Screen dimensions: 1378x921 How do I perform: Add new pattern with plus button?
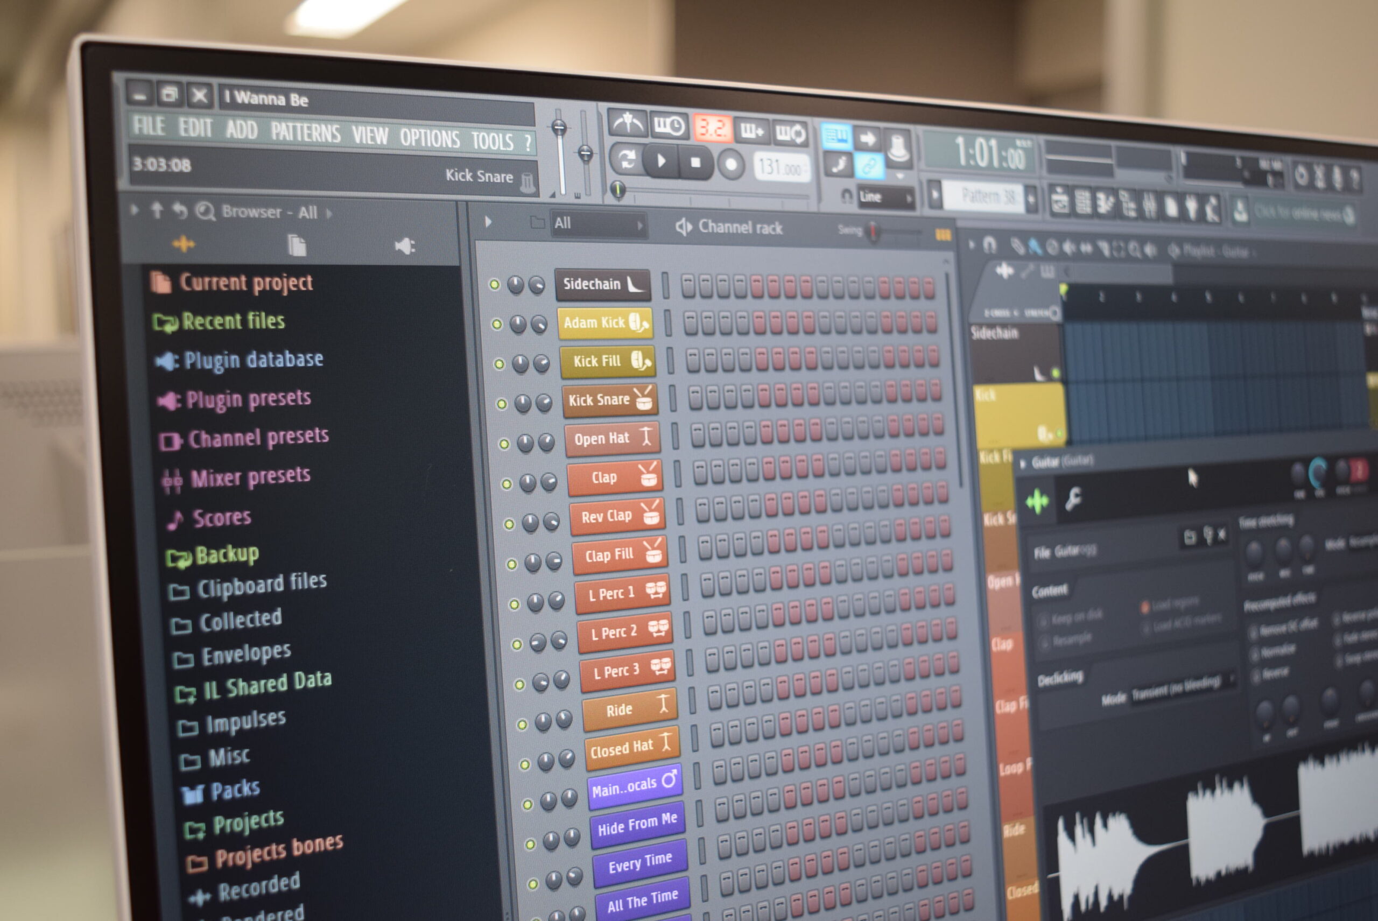(x=1030, y=199)
